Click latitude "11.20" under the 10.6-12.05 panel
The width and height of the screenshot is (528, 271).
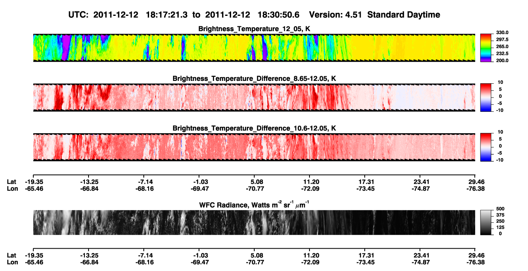click(309, 182)
